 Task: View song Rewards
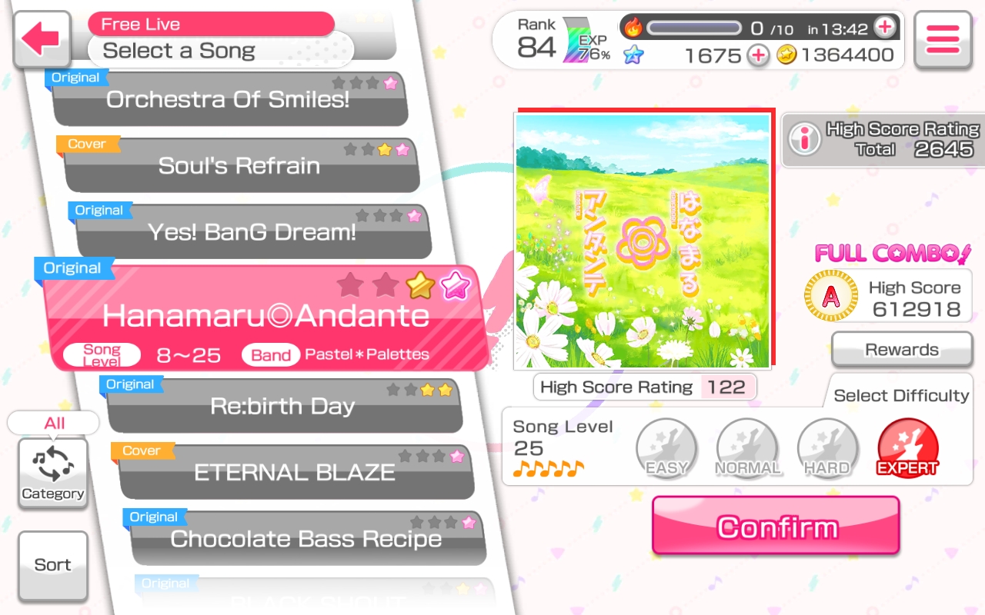(x=902, y=351)
